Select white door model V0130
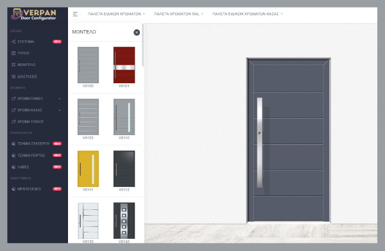The height and width of the screenshot is (251, 385). pos(88,221)
